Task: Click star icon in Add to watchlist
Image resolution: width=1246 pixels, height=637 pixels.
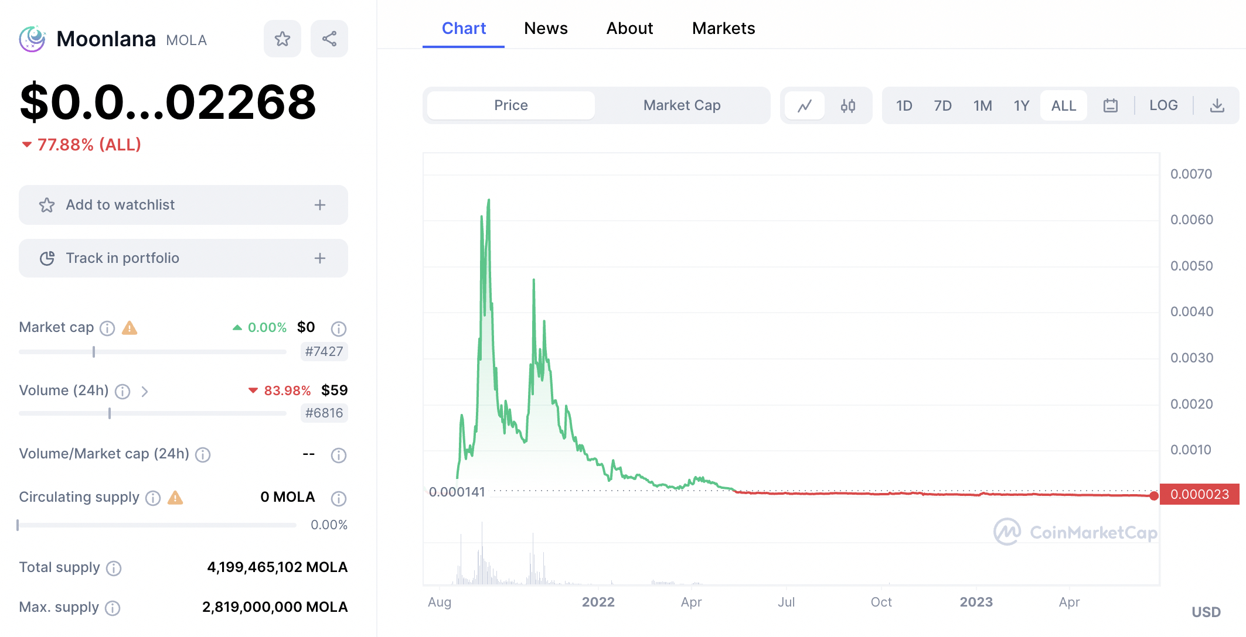Action: [x=47, y=205]
